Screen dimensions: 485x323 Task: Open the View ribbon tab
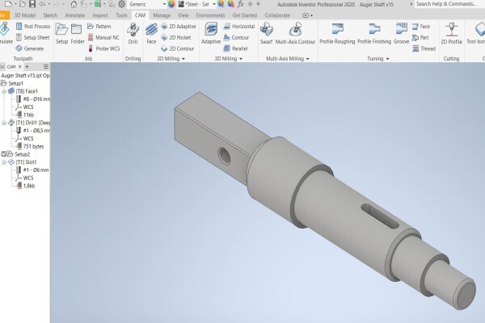coord(183,15)
